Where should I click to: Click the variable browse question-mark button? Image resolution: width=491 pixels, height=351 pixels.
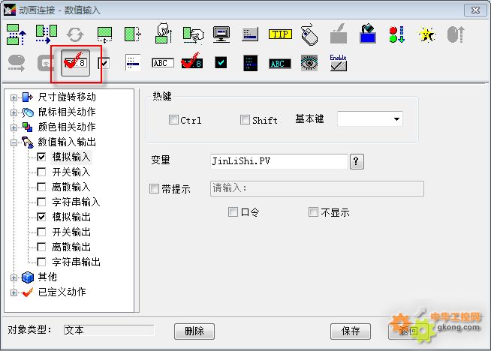[x=357, y=161]
